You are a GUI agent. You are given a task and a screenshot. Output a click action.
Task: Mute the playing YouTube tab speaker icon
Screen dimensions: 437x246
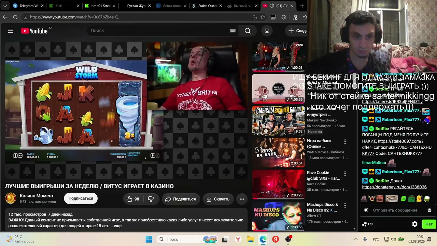[272, 6]
